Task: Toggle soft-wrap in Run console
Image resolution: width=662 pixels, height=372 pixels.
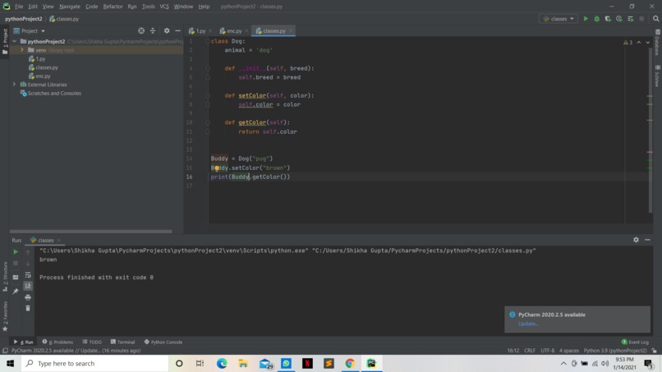Action: 28,275
